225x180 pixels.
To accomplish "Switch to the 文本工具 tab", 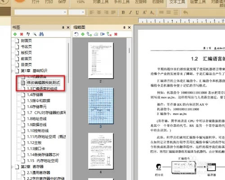I will click(177, 2).
